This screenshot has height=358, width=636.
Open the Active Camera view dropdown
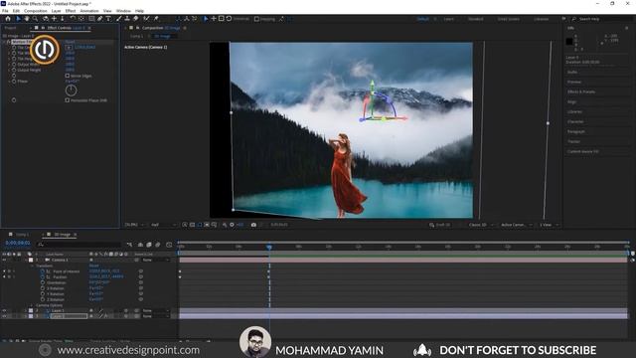click(517, 225)
